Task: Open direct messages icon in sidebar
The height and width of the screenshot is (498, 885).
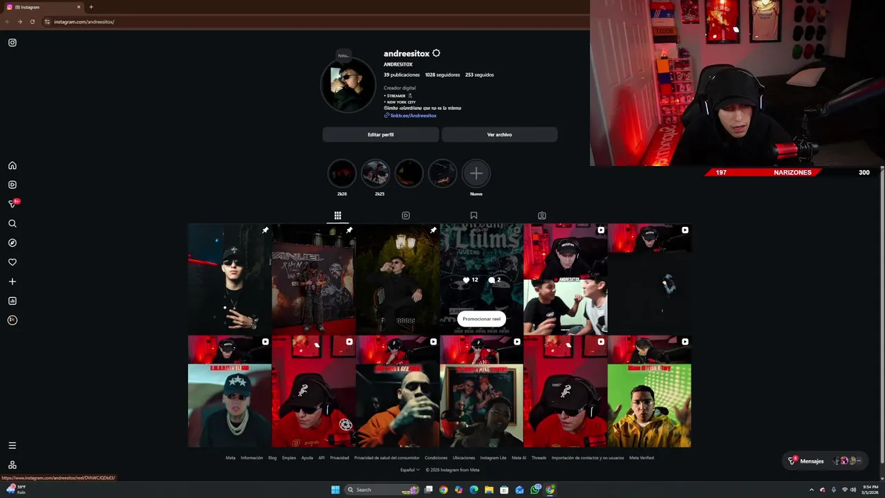Action: [x=12, y=204]
